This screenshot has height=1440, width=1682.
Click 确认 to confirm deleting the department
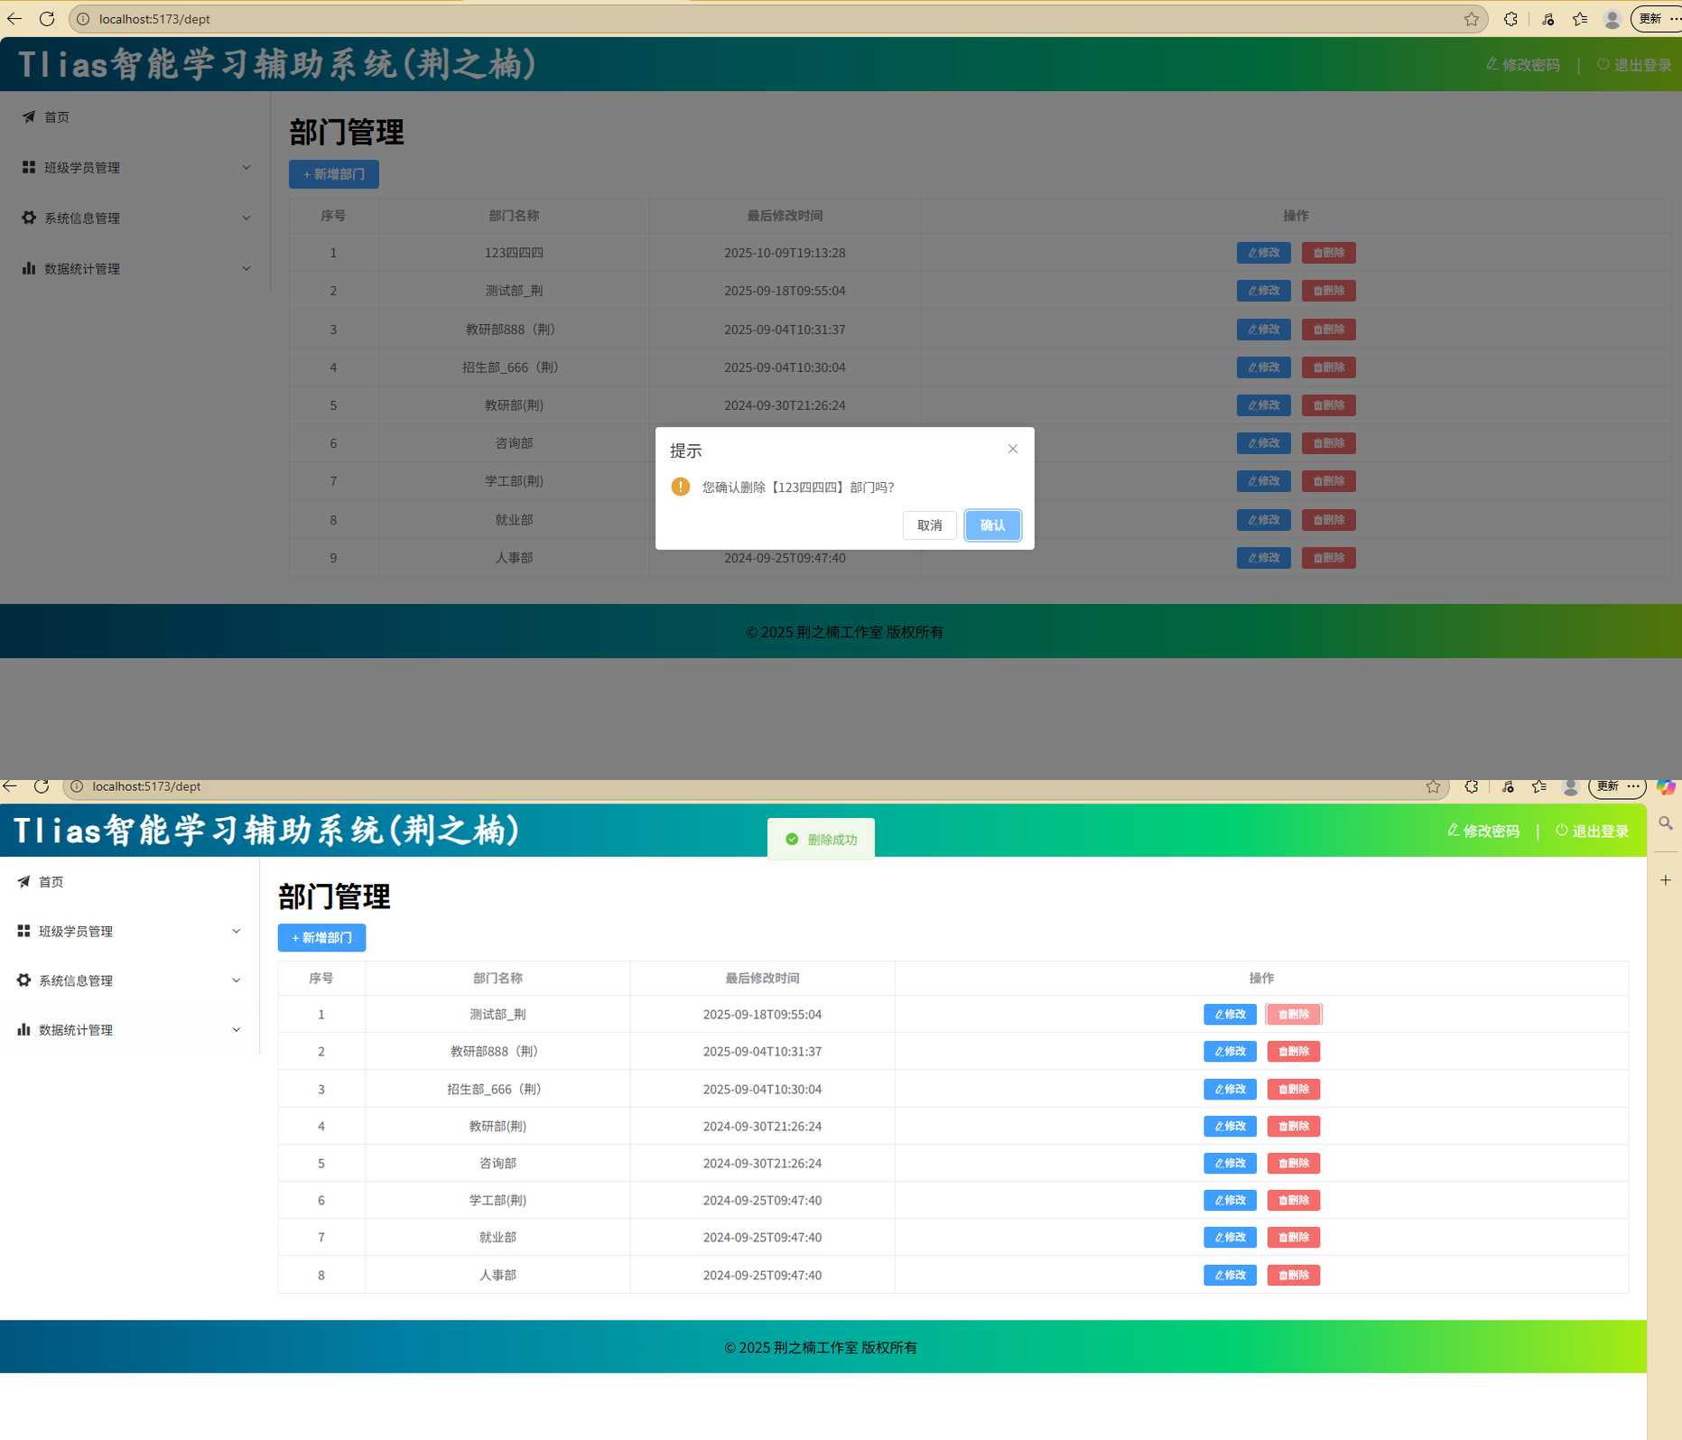point(992,525)
